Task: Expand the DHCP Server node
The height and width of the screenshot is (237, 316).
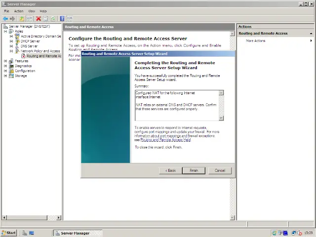Action: [x=11, y=41]
